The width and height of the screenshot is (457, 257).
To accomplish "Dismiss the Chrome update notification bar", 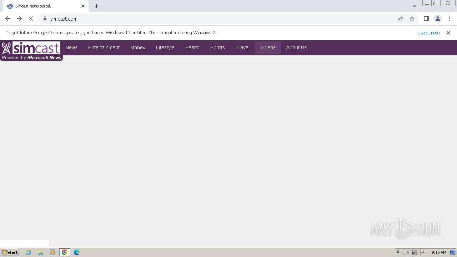I will pos(448,33).
